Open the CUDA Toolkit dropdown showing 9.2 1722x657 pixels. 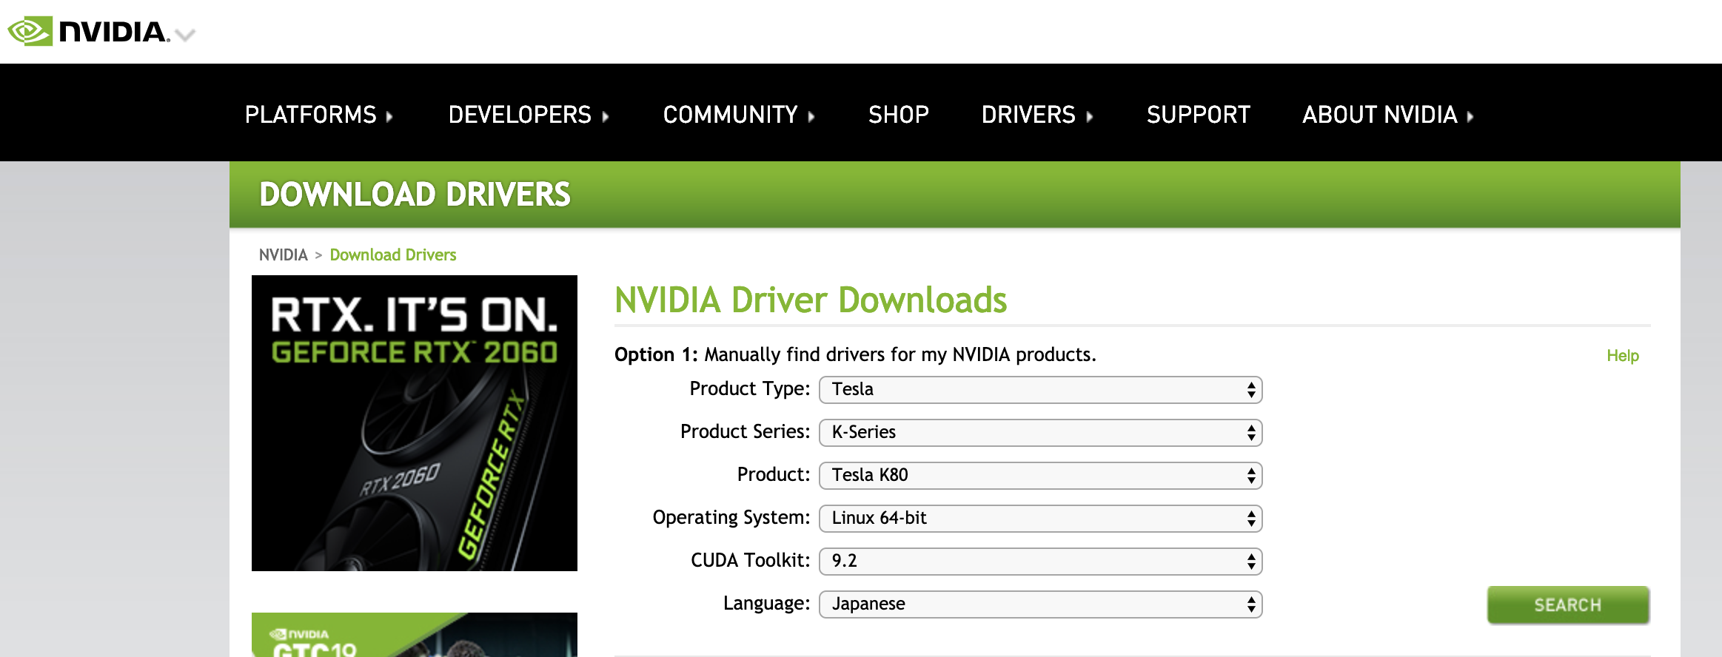pos(1040,562)
